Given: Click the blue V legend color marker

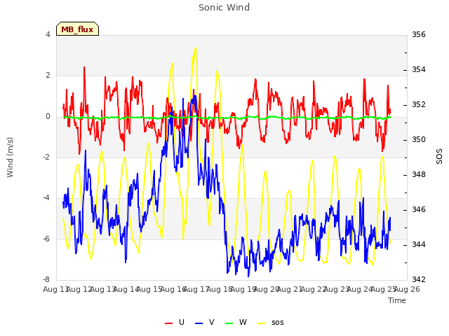Looking at the screenshot, I should (199, 323).
